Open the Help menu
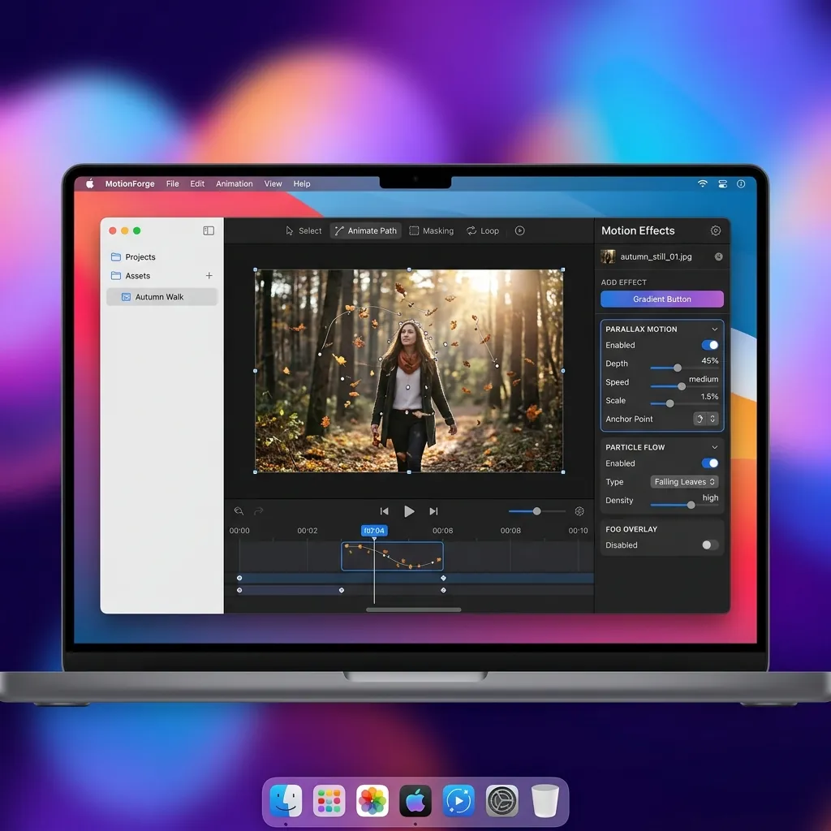 [x=302, y=184]
